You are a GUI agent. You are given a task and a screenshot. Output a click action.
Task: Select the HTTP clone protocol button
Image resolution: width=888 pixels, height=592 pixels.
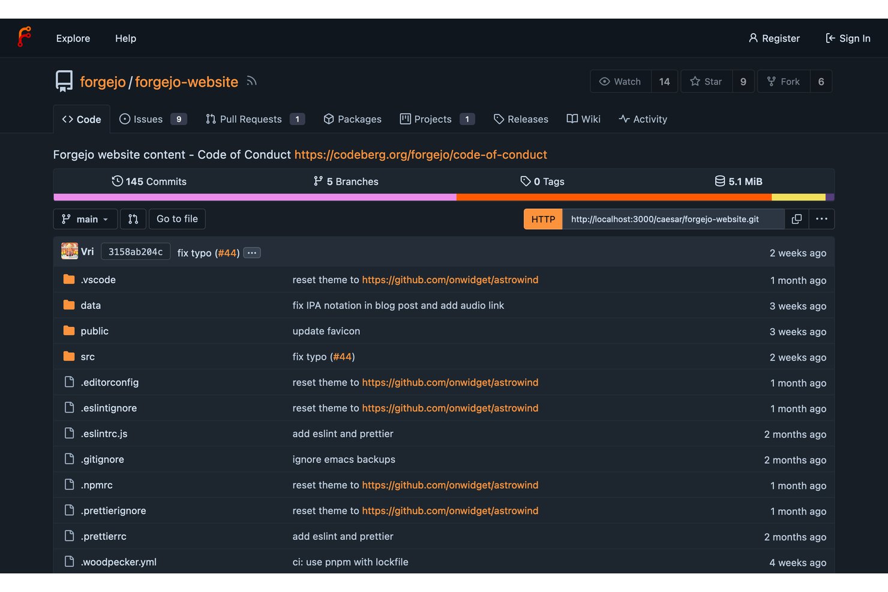[543, 219]
